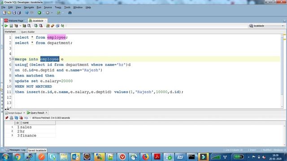
Task: Click the To Upper/Lower case icon
Action: 62,26
